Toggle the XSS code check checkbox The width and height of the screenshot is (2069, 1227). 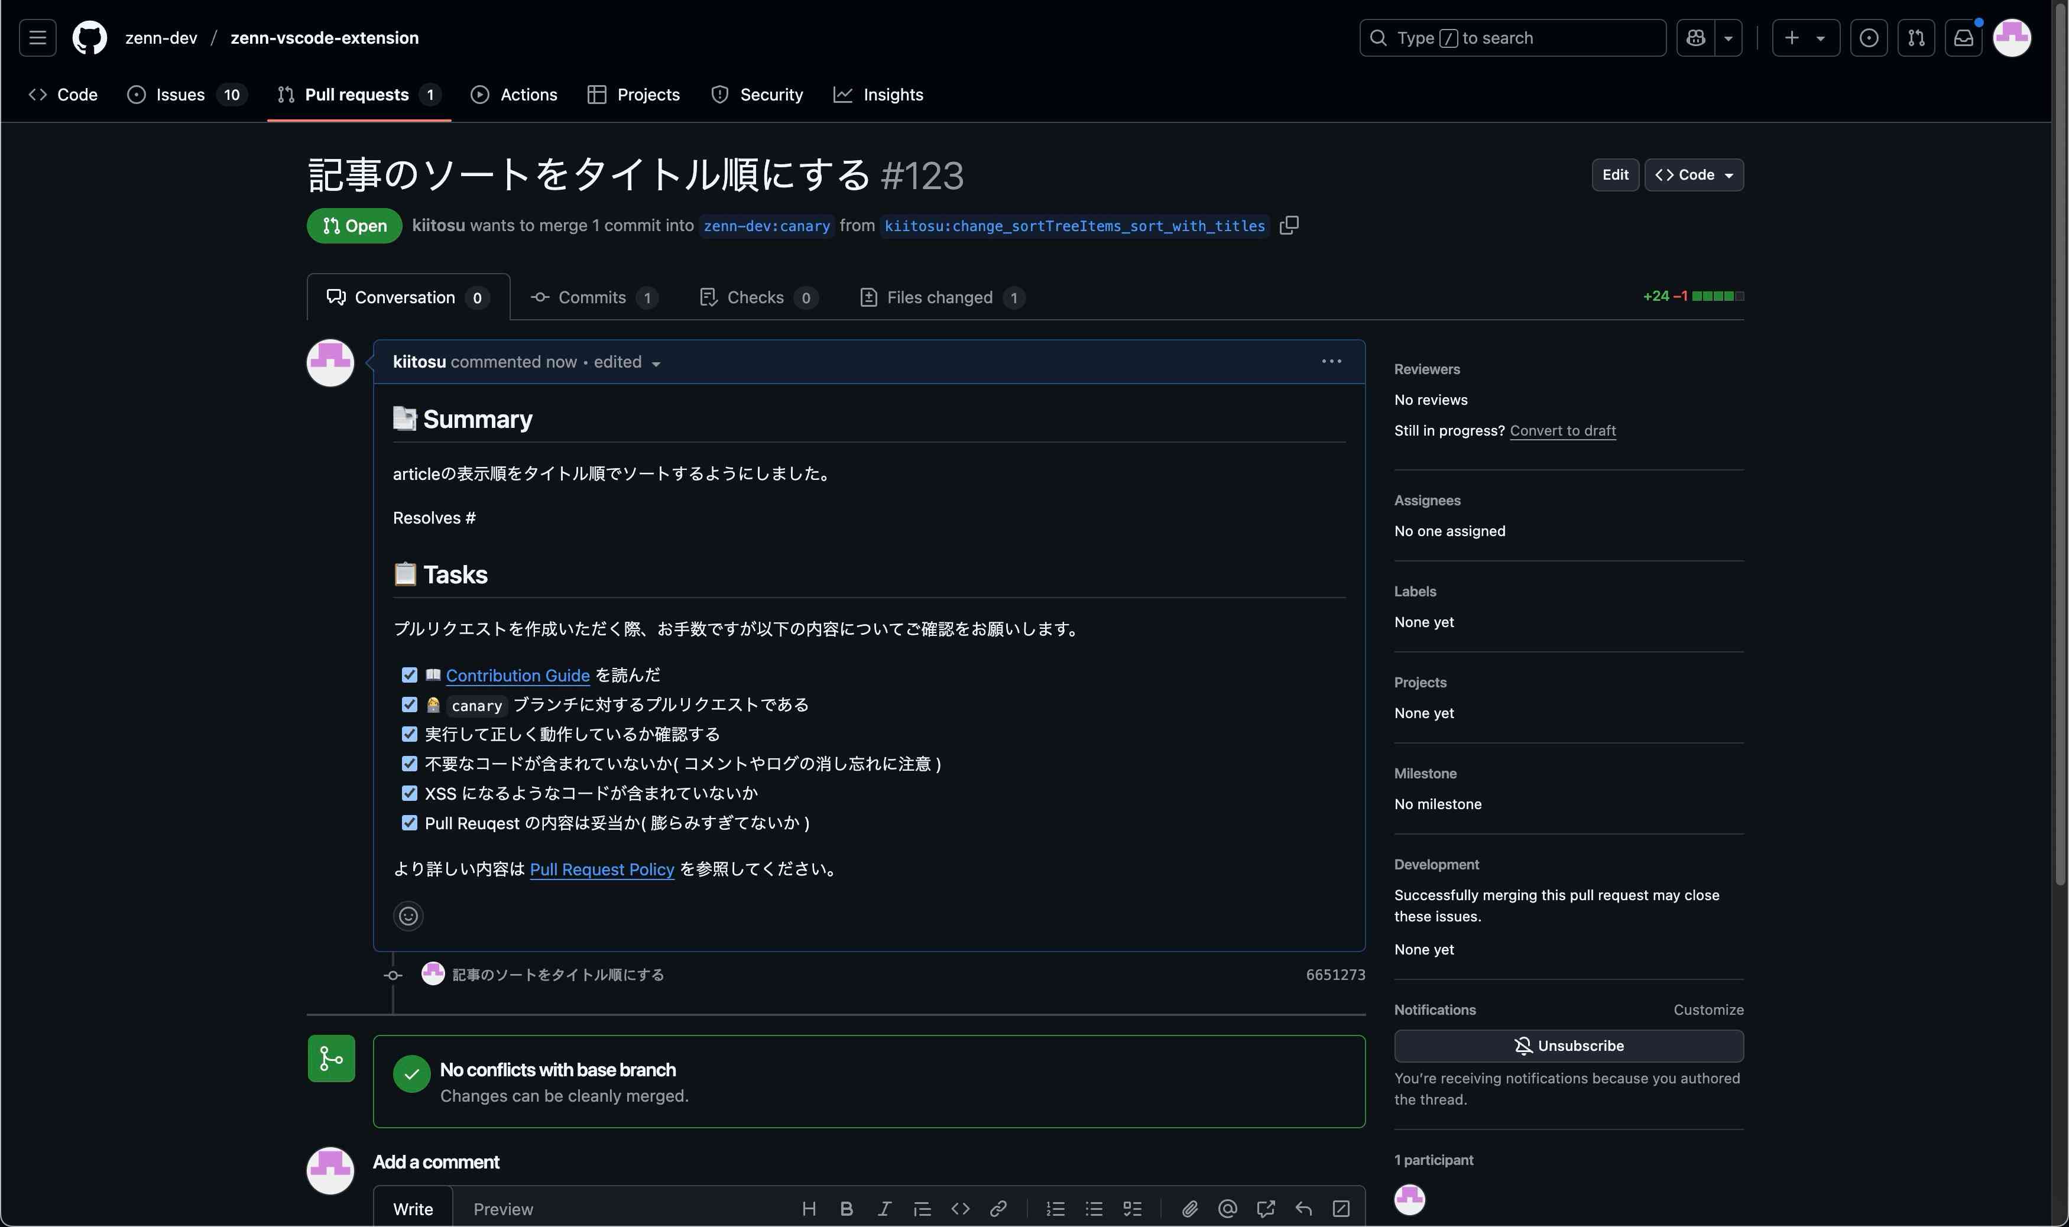click(409, 793)
